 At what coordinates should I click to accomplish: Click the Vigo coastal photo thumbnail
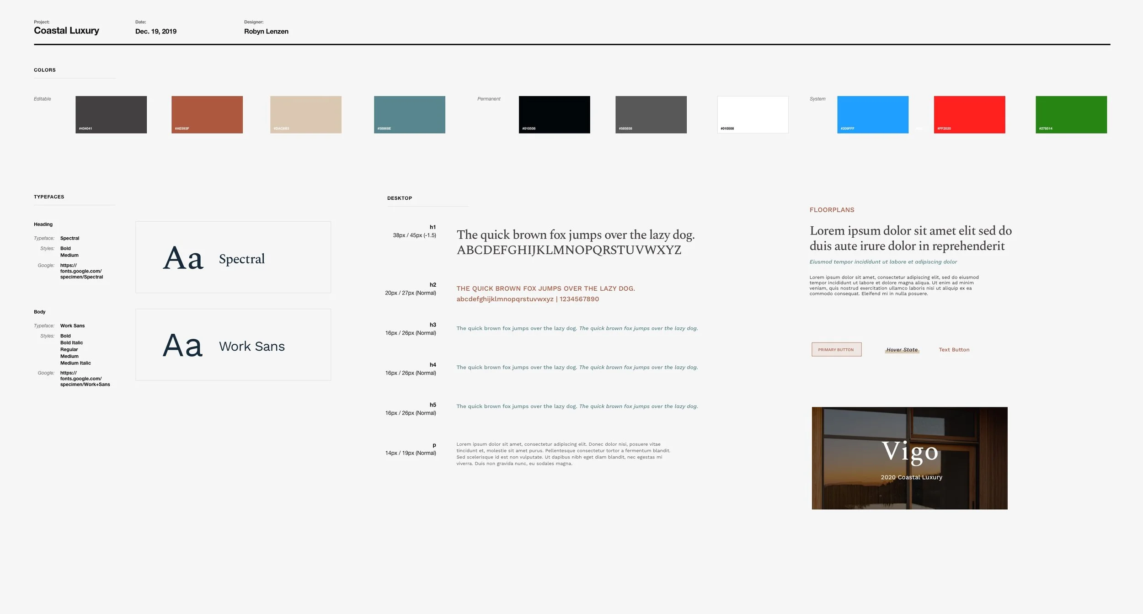[x=909, y=458]
